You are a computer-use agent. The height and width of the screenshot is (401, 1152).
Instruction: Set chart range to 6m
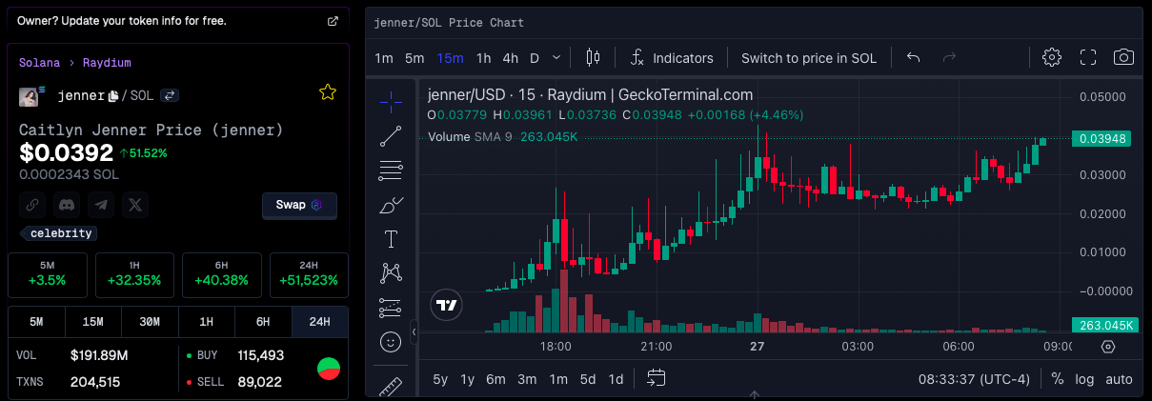495,379
